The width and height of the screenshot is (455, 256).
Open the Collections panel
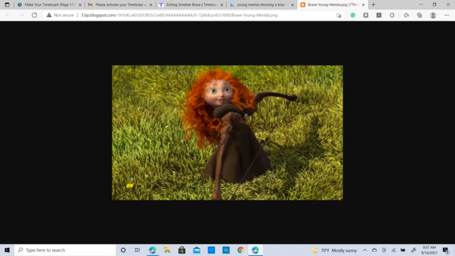[x=419, y=15]
